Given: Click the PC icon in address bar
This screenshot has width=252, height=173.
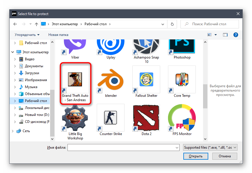Looking at the screenshot, I should tap(43, 24).
